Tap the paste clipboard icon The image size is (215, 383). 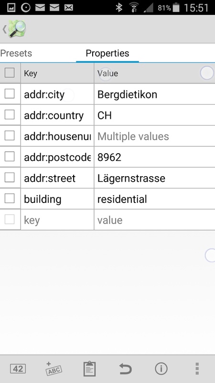89,369
